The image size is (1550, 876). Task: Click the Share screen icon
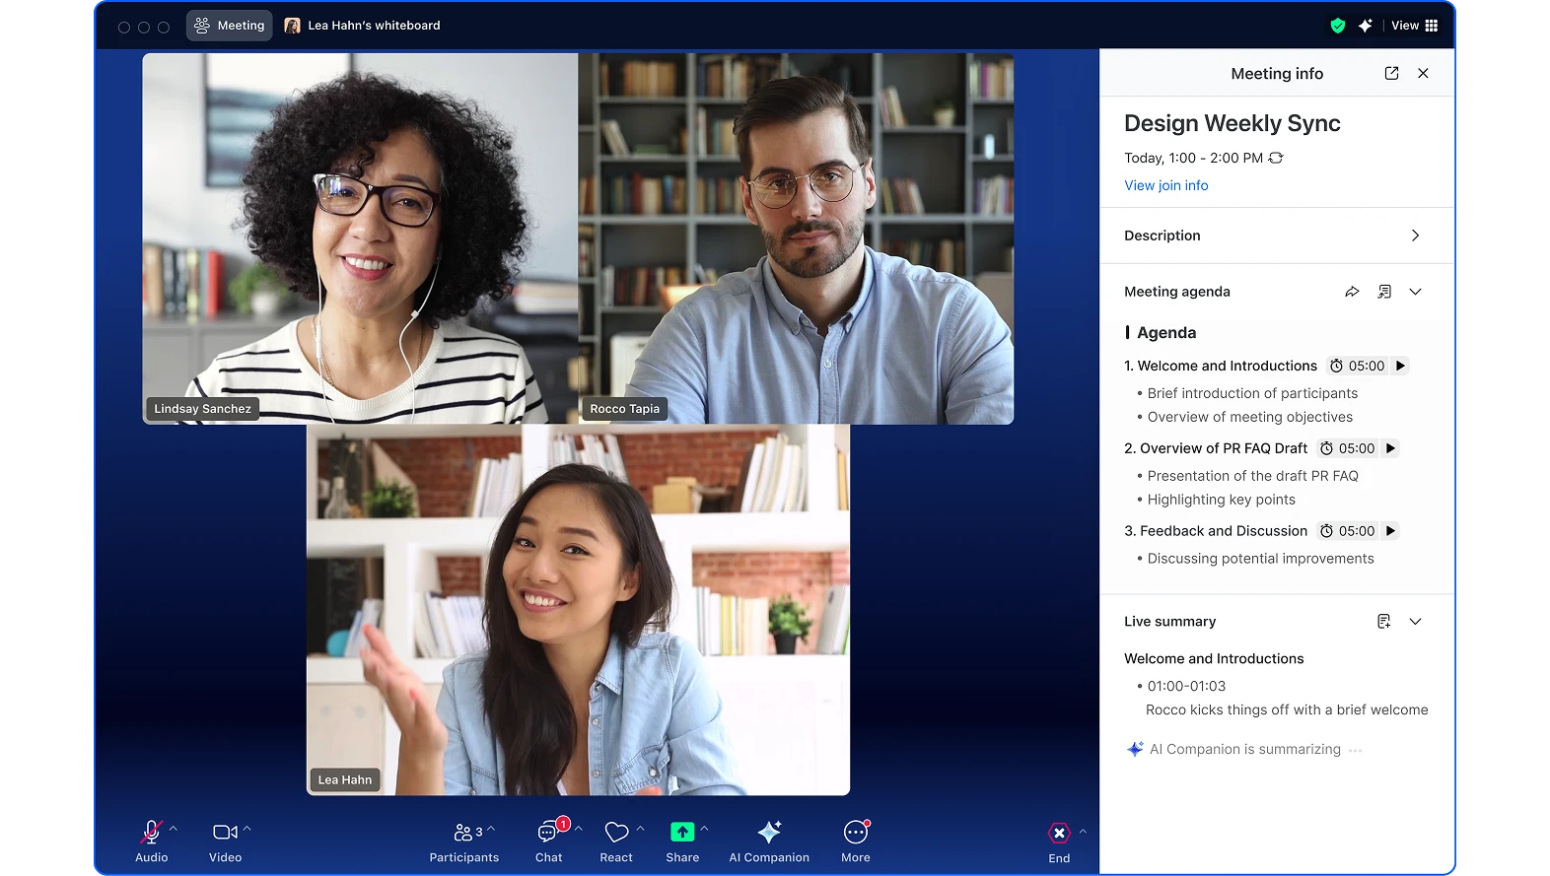tap(681, 833)
